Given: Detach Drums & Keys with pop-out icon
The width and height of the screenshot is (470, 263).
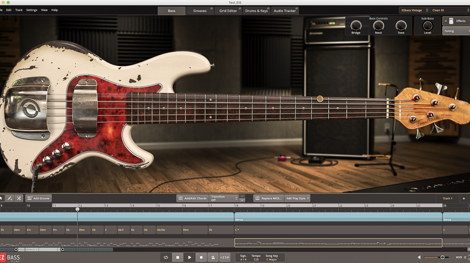Looking at the screenshot, I should [268, 8].
